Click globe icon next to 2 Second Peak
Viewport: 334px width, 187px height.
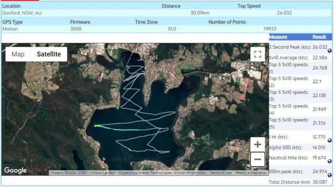(330, 50)
